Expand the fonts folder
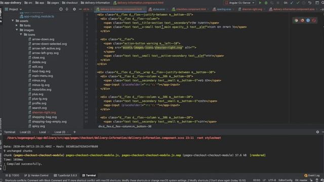 pos(17,25)
